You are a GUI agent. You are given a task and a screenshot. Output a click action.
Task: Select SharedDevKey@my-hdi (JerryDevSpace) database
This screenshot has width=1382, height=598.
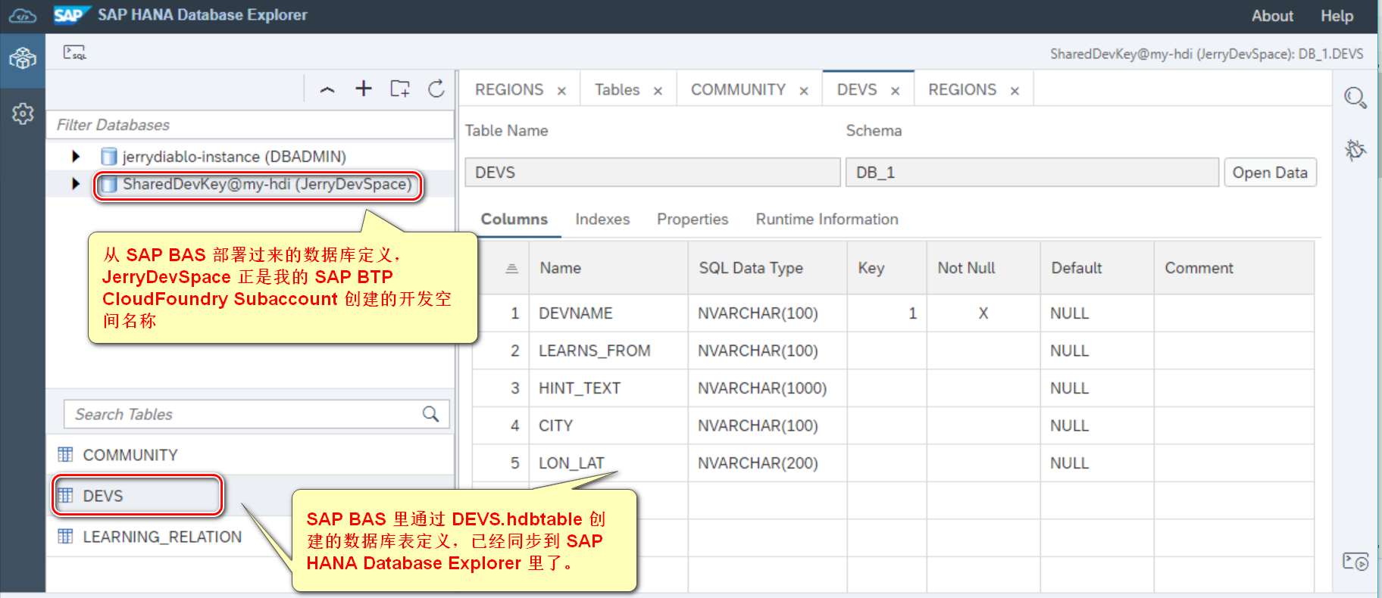coord(267,184)
